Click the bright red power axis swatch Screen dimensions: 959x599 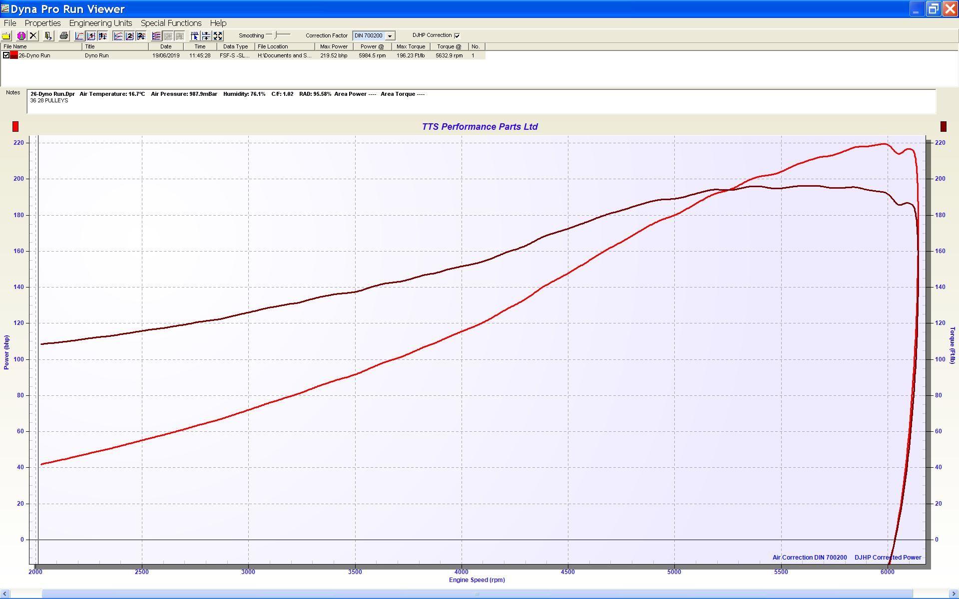15,127
